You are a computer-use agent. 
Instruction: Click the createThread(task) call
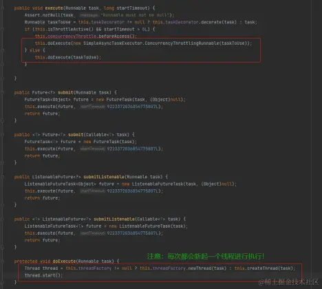pyautogui.click(x=270, y=268)
